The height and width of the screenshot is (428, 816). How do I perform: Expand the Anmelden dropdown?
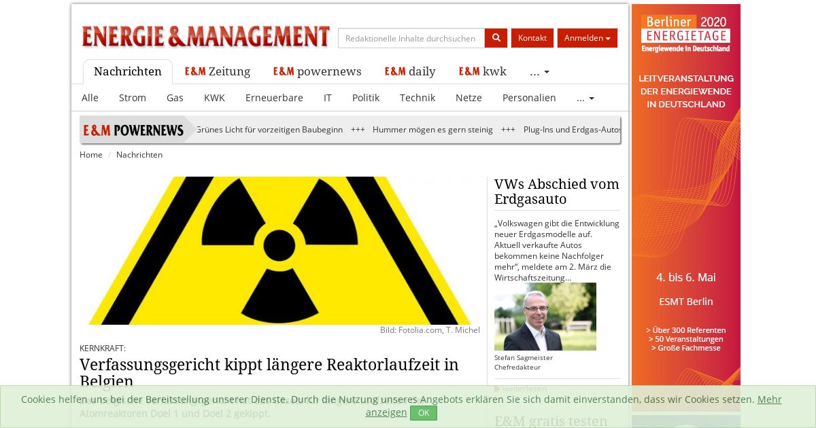click(588, 38)
